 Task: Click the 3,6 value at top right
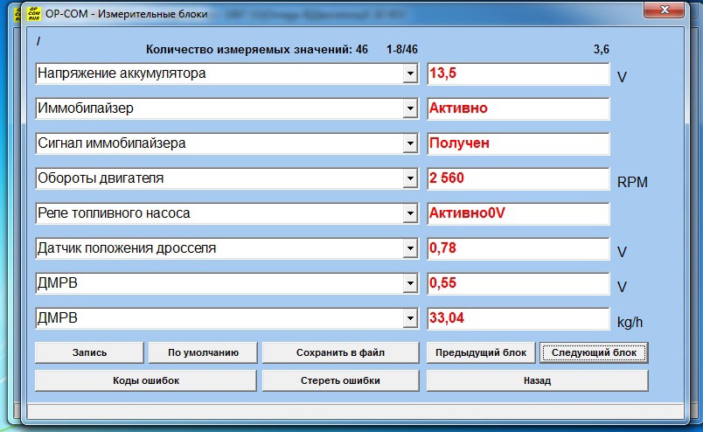[x=602, y=49]
